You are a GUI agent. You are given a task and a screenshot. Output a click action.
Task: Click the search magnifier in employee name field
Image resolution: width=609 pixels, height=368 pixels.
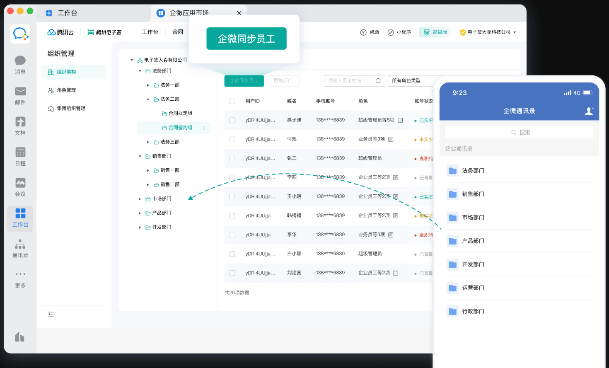[x=378, y=81]
